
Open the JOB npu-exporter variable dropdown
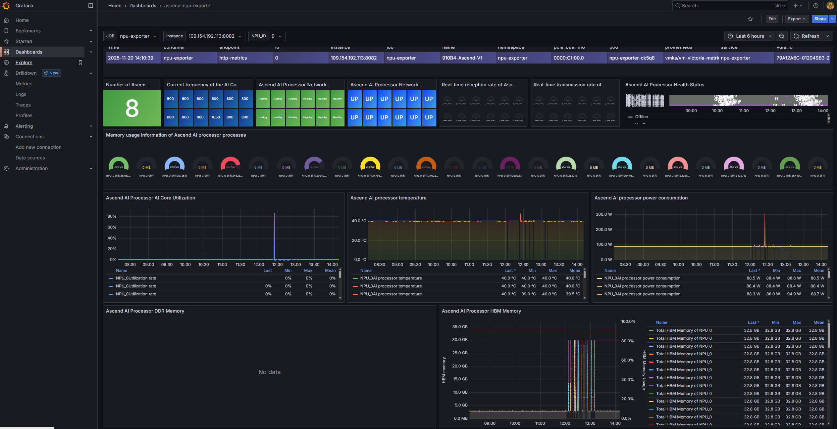(x=137, y=36)
